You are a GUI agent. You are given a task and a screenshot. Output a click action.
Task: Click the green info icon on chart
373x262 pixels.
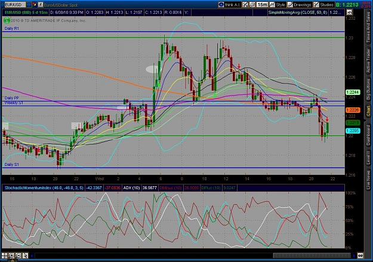click(7, 21)
